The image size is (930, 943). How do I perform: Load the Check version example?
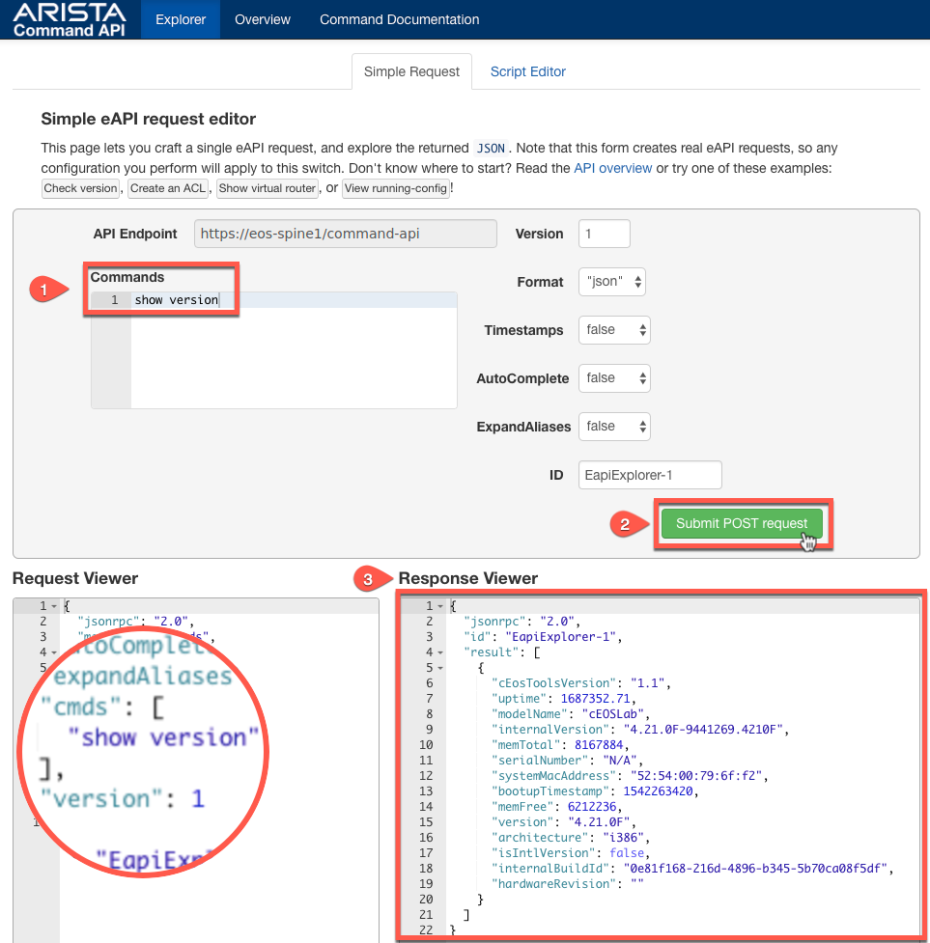coord(80,188)
